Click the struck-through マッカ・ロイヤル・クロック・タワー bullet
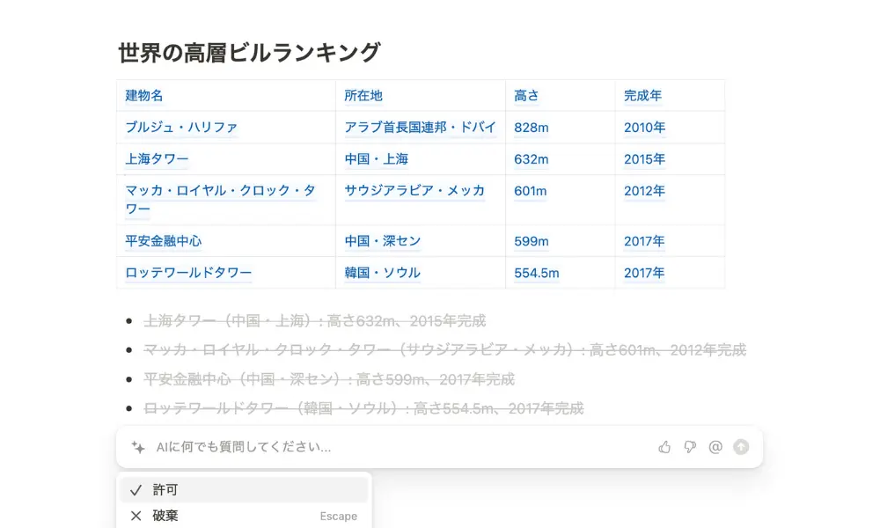 point(445,350)
